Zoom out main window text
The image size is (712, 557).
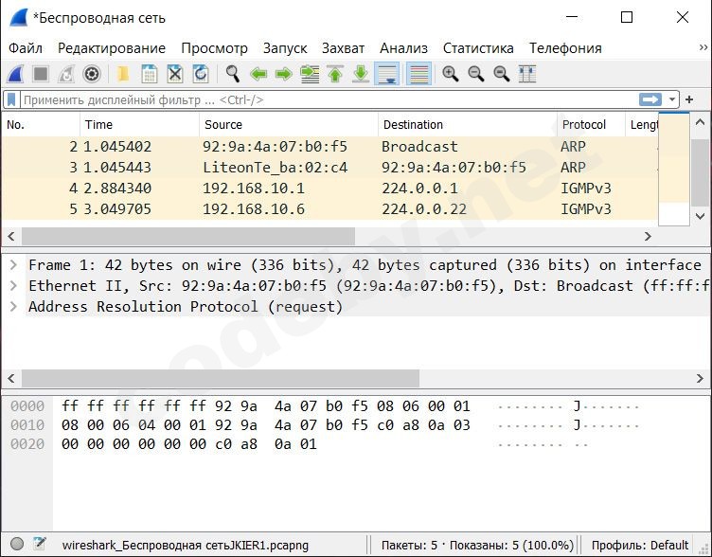[x=476, y=74]
